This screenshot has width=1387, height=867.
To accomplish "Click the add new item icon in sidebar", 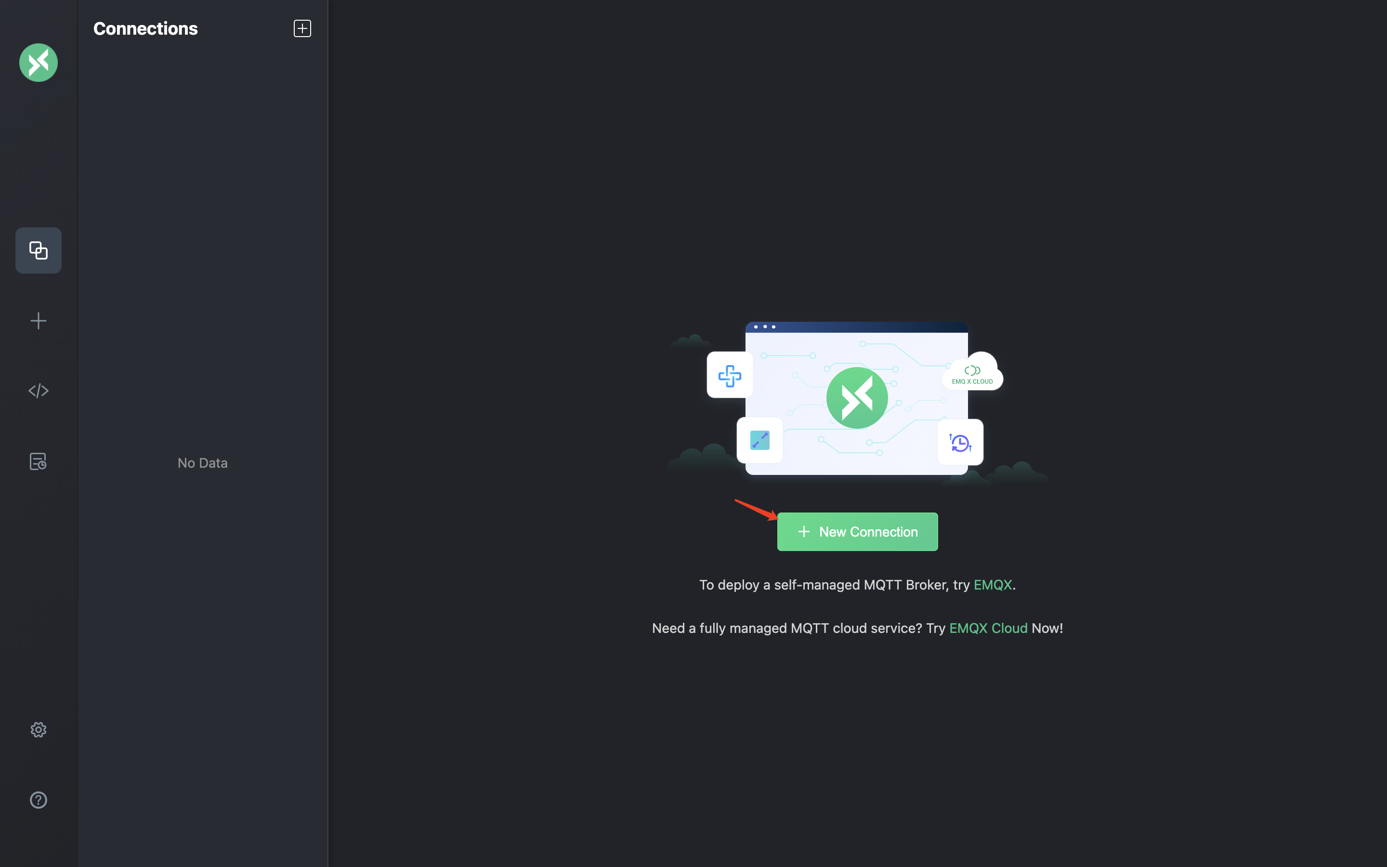I will click(38, 321).
